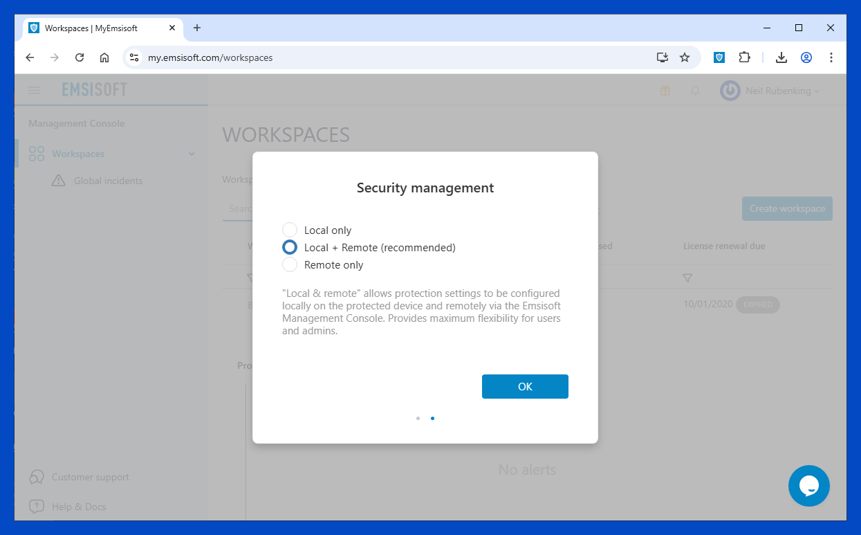Open the Chrome profile icon

point(806,57)
